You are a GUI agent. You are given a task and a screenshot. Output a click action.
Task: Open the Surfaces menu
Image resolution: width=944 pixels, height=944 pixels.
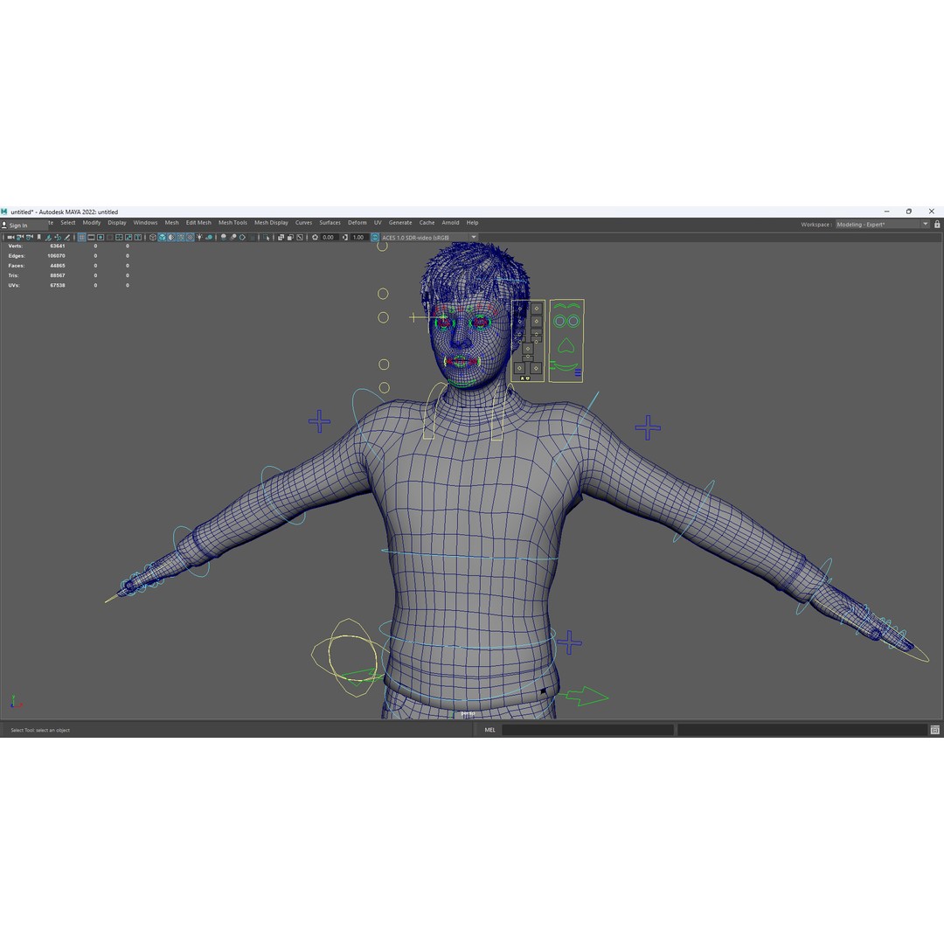[330, 223]
